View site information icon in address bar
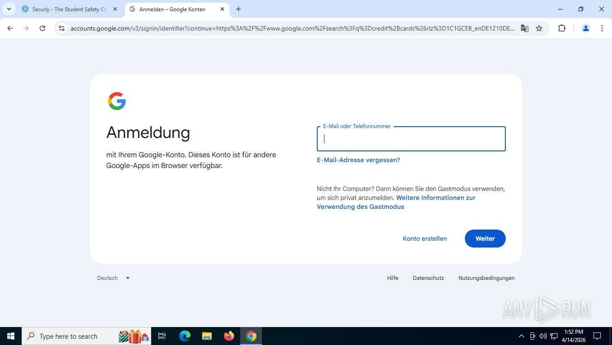Viewport: 612px width, 345px height. (62, 28)
